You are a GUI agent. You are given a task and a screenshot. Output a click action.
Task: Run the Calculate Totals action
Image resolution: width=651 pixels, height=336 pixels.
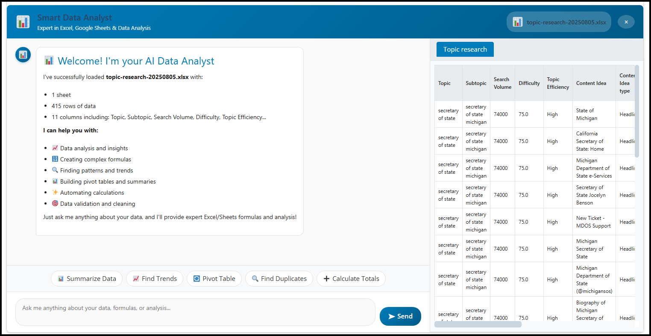[x=351, y=278]
